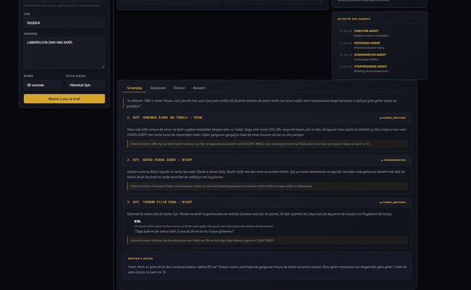The height and width of the screenshot is (290, 471).
Task: Click the ACTIVITÉ DES AGENTS panel title
Action: click(x=354, y=19)
